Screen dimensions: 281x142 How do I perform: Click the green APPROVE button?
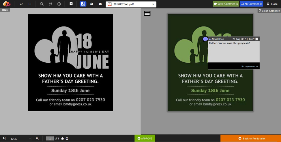click(145, 139)
